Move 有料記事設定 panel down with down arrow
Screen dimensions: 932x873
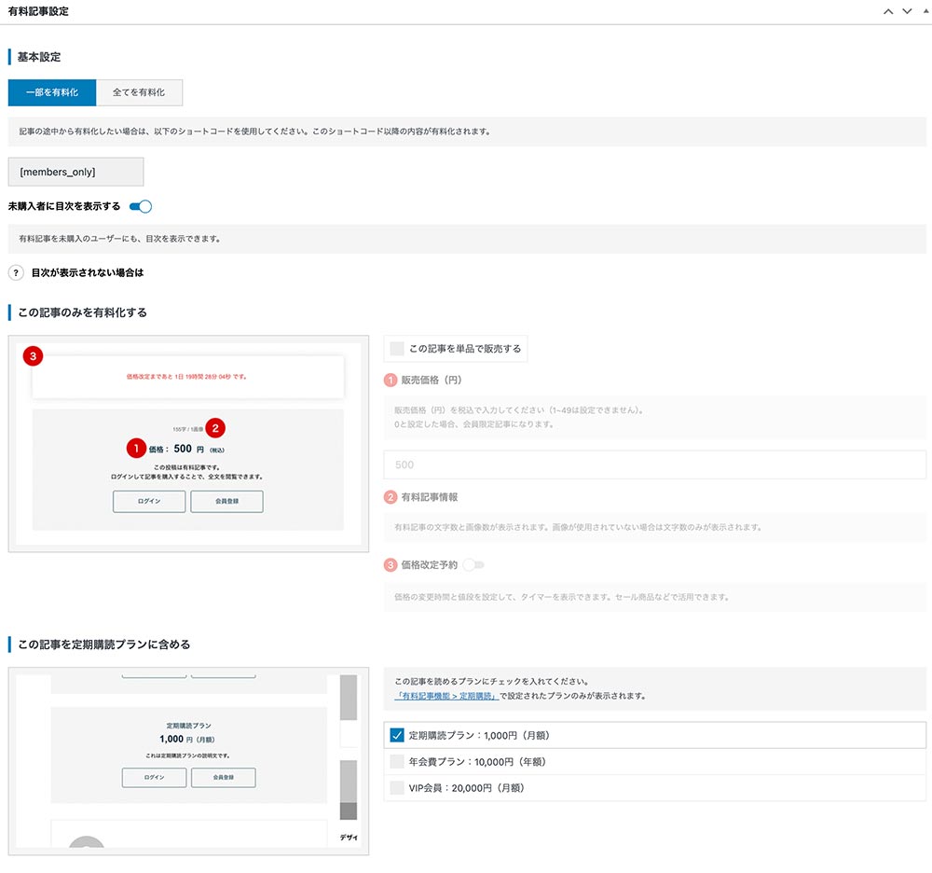pyautogui.click(x=906, y=11)
